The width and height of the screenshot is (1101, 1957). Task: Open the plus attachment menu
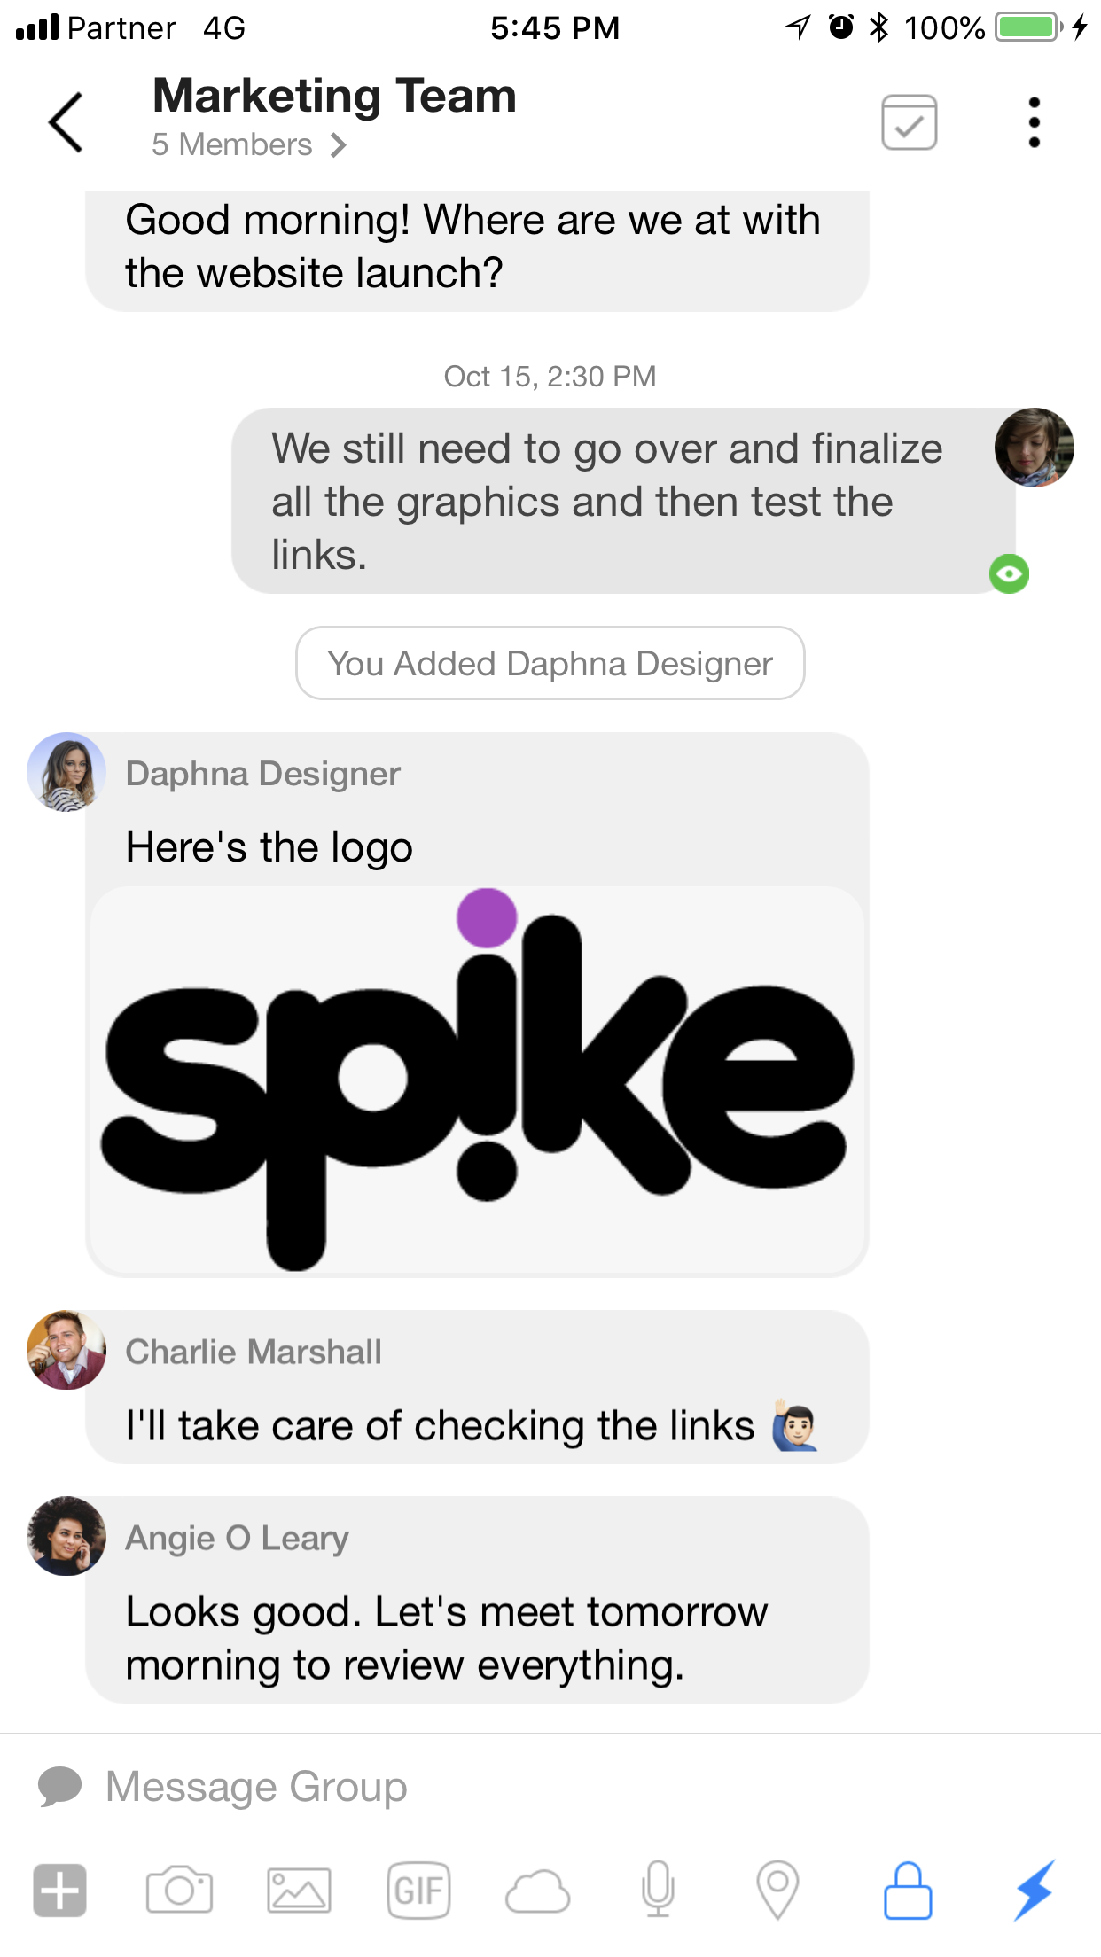coord(60,1891)
